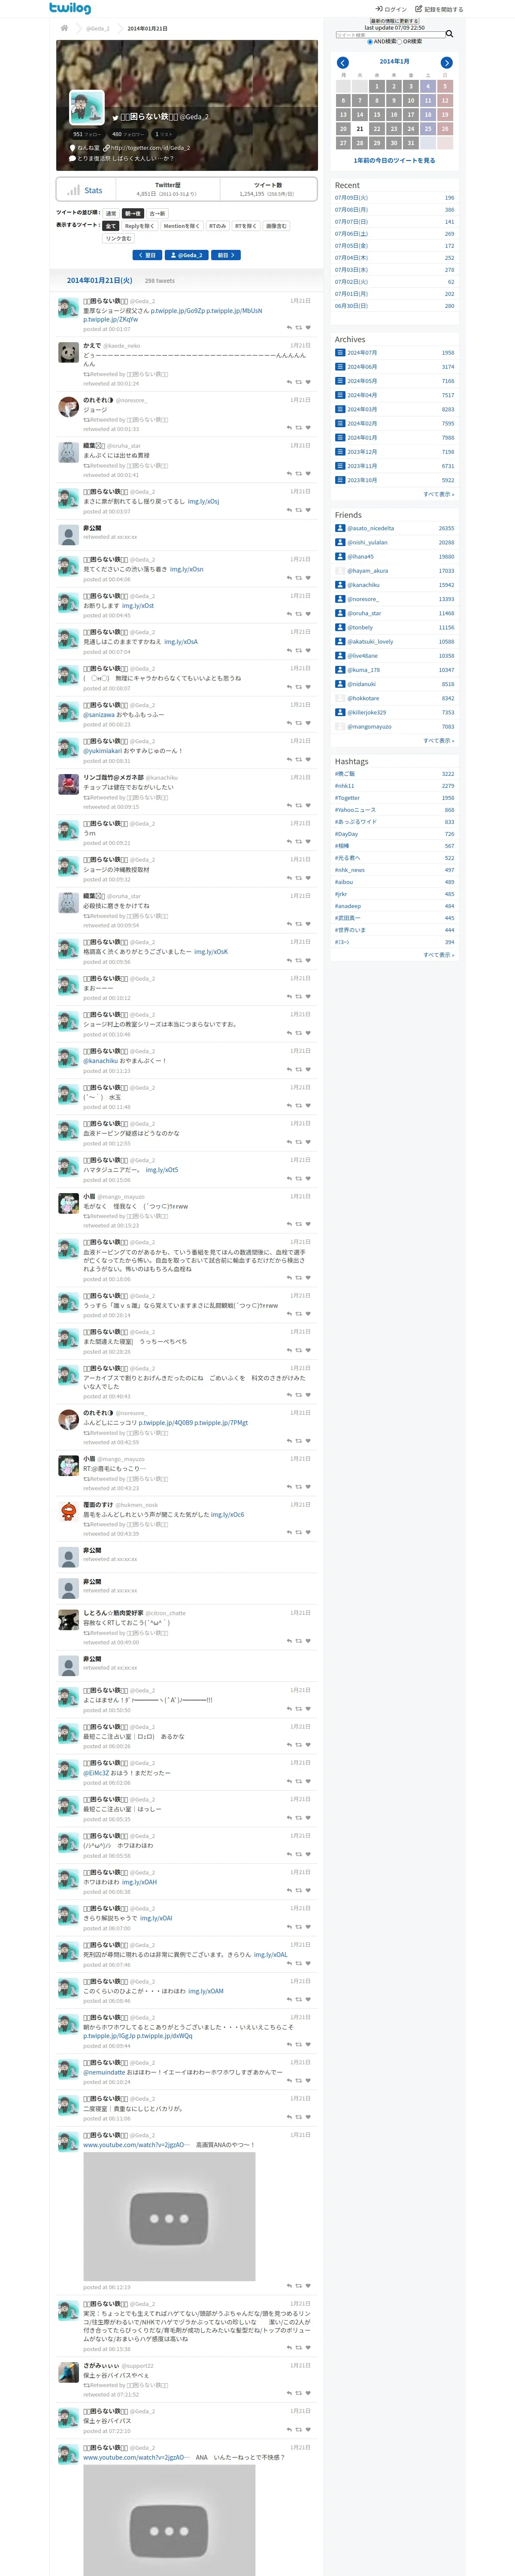Play YouTube video in the 06:12:19 tweet
Screen dimensions: 515x2576
169,2218
